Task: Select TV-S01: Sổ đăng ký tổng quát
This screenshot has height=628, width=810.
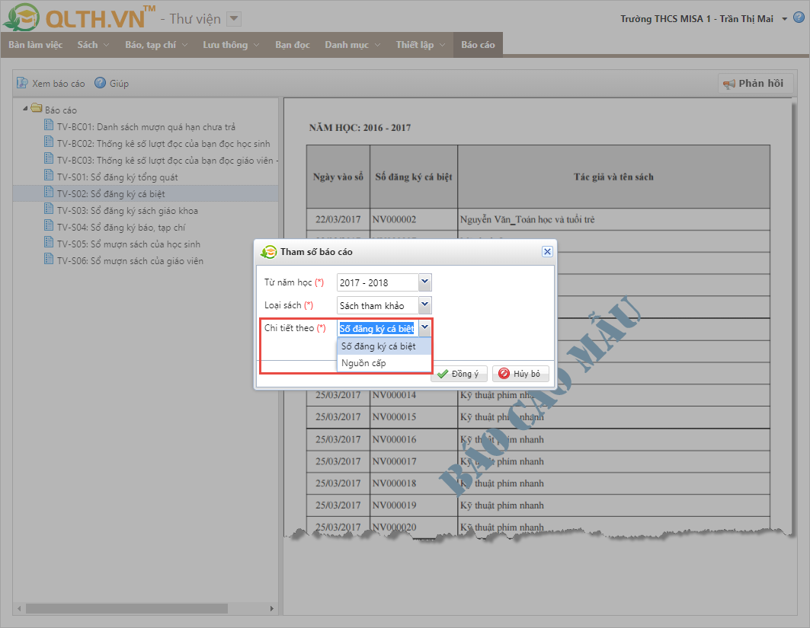Action: [x=117, y=177]
